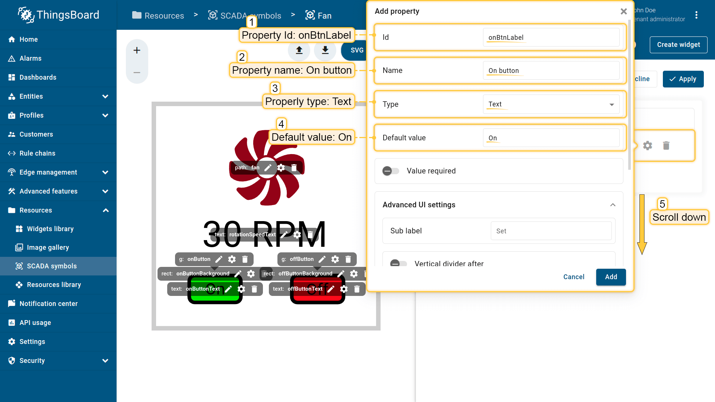Click the zoom in plus icon

click(x=137, y=50)
